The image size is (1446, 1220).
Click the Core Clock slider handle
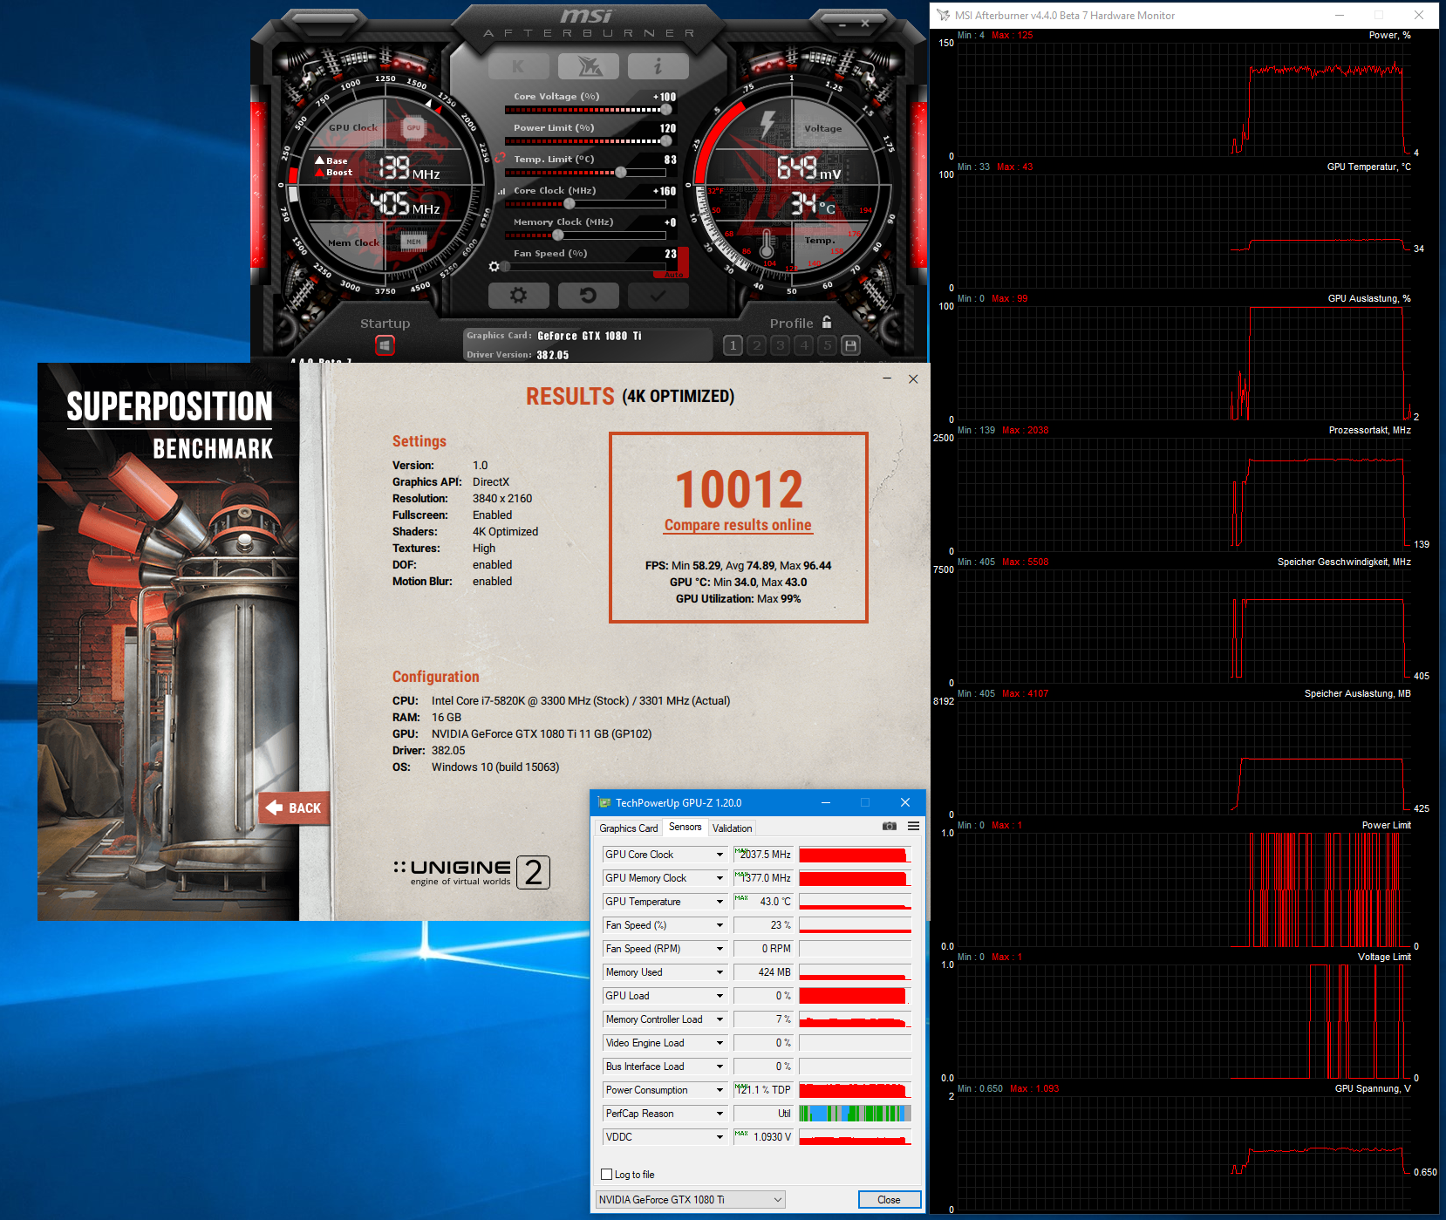coord(570,204)
